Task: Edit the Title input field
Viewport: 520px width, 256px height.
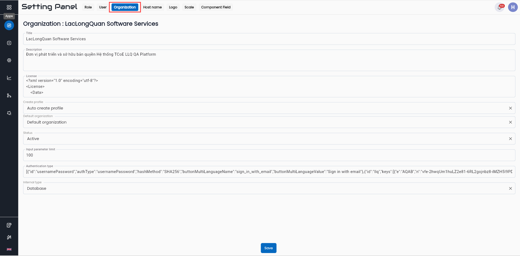Action: [269, 39]
